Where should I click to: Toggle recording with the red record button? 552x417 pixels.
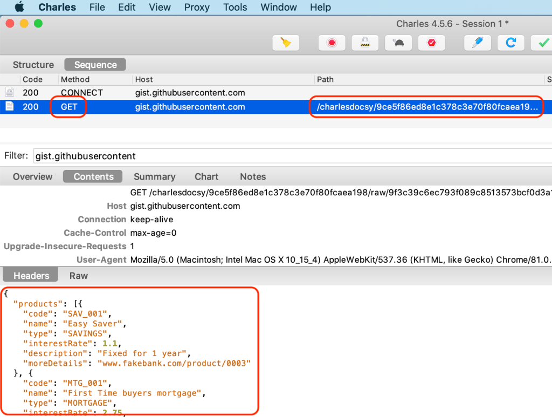coord(332,43)
